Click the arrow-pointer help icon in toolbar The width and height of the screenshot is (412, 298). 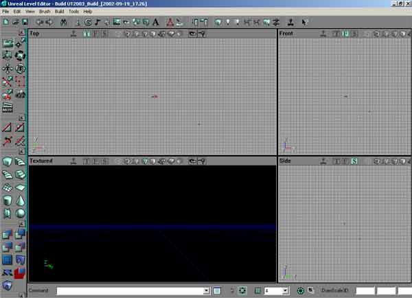coord(304,22)
